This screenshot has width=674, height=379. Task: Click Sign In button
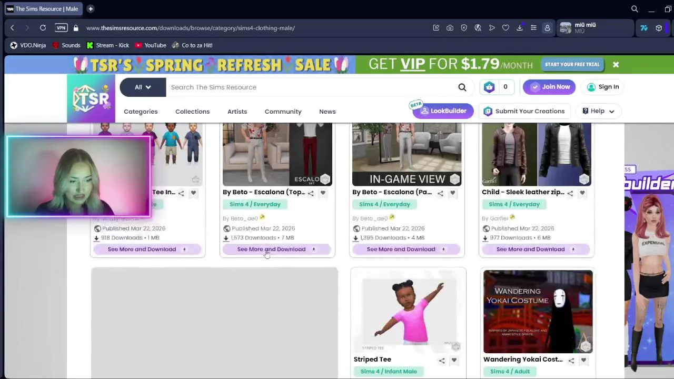(x=603, y=87)
